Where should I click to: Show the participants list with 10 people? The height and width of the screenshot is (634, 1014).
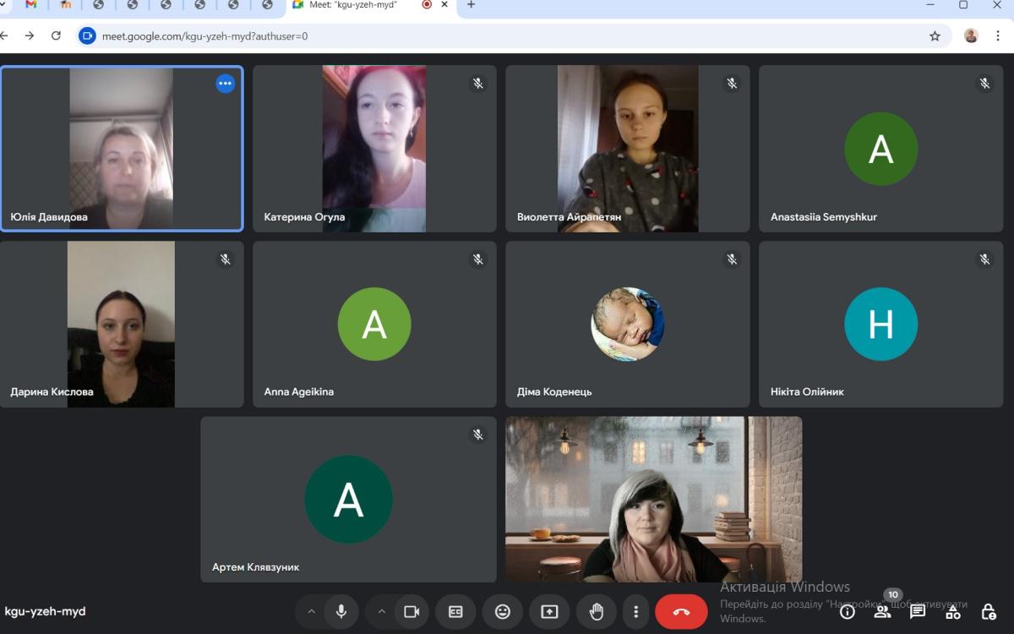(882, 612)
